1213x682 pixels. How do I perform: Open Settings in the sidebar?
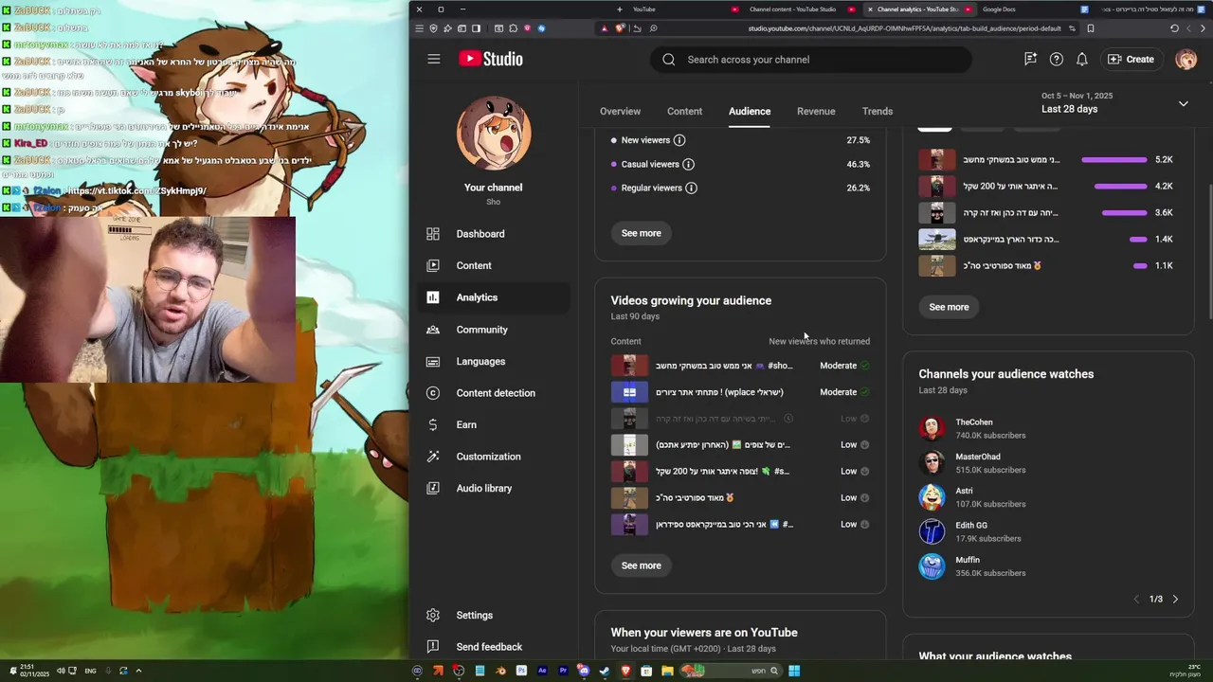coord(494,615)
